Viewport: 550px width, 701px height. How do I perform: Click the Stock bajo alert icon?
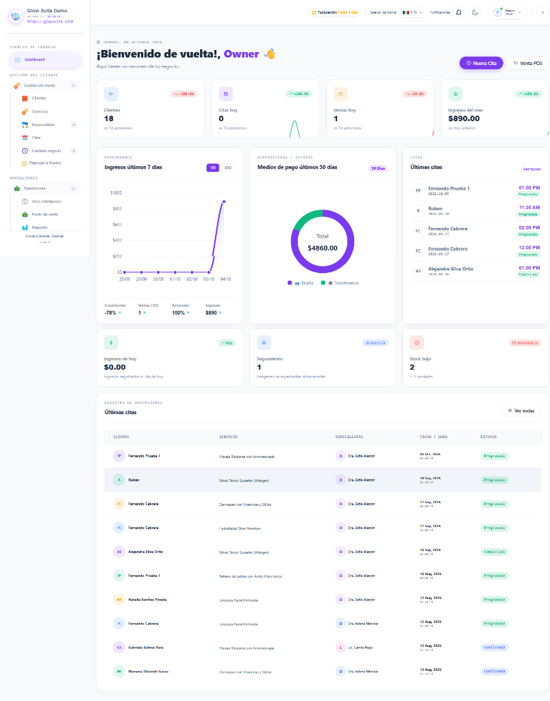coord(416,342)
